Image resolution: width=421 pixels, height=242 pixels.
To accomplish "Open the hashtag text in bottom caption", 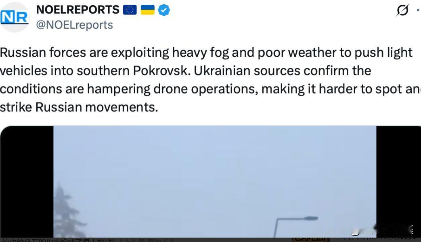I will click(147, 240).
